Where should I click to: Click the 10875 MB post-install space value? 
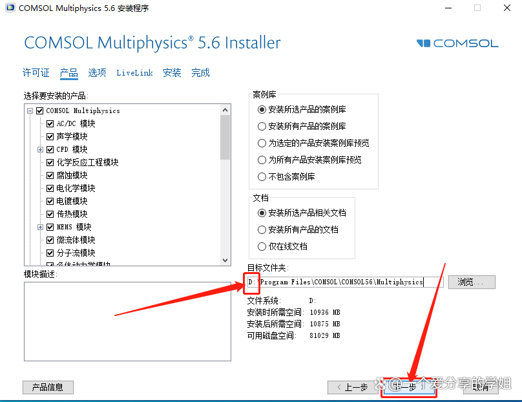tap(325, 324)
